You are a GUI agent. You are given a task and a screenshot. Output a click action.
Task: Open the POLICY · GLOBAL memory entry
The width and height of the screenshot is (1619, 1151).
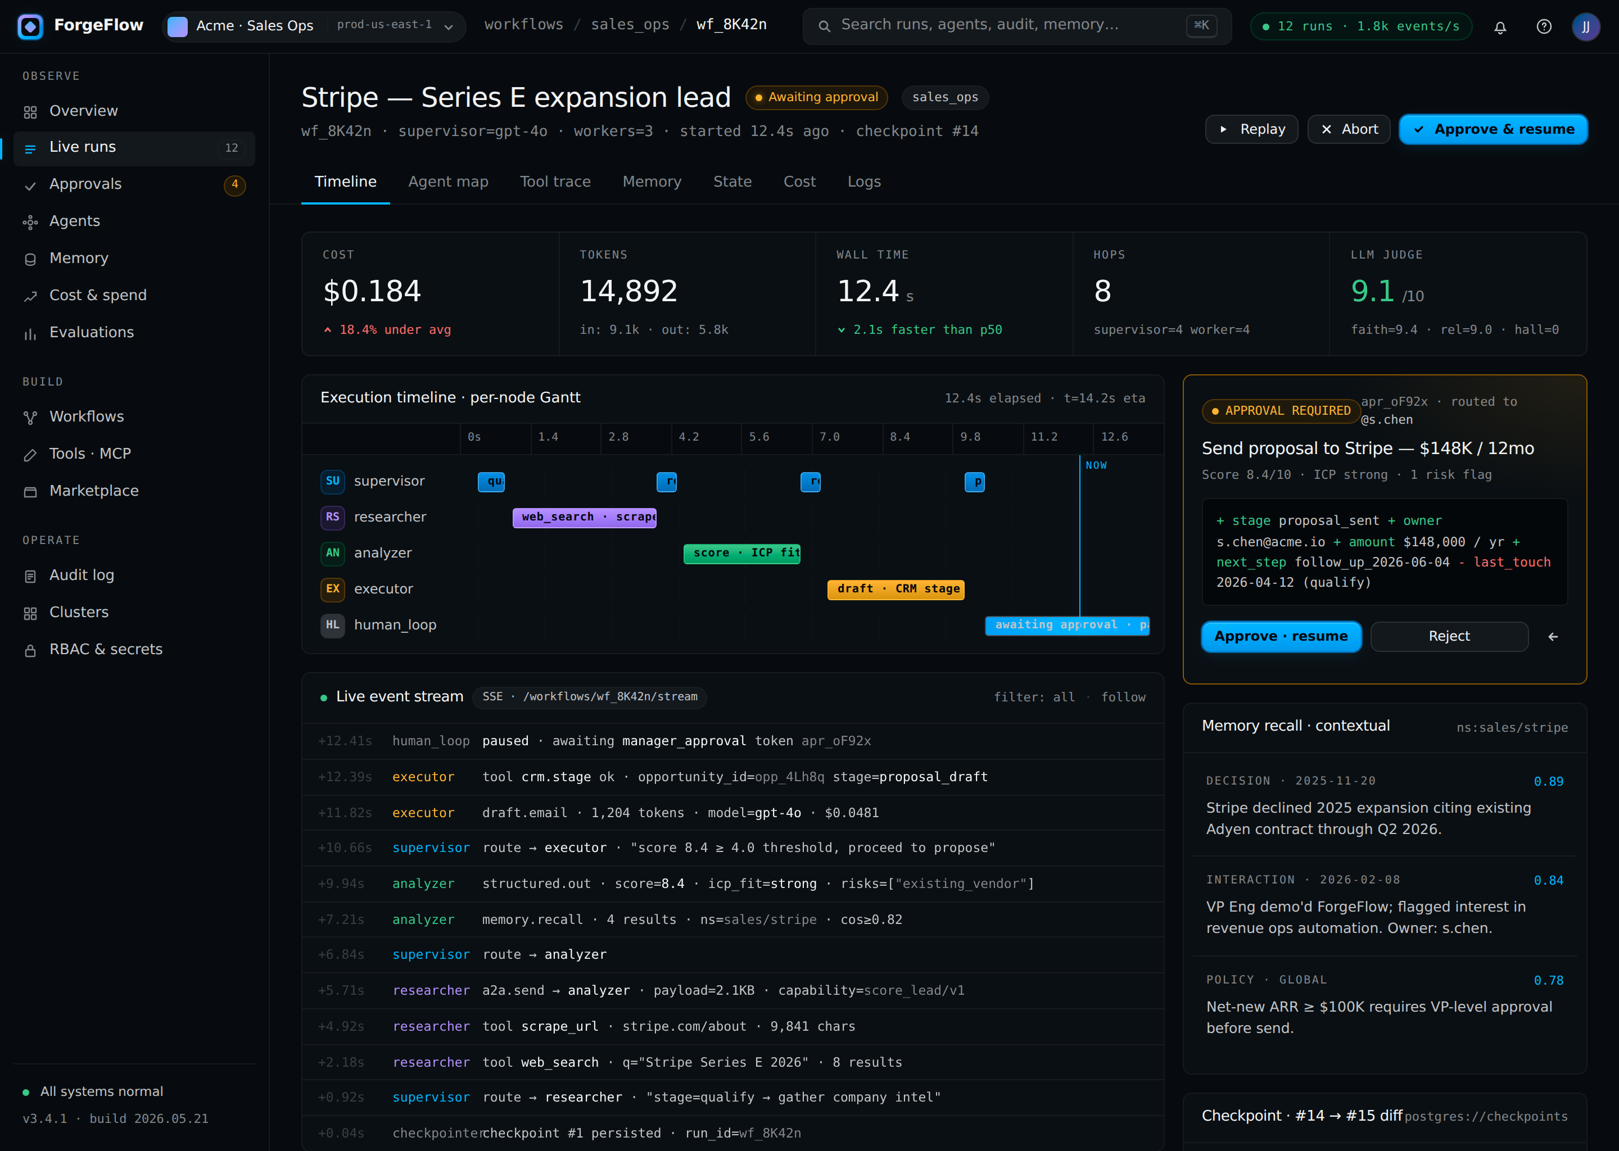point(1385,1004)
